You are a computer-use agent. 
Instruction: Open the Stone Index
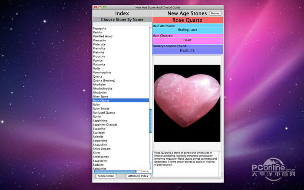point(106,176)
